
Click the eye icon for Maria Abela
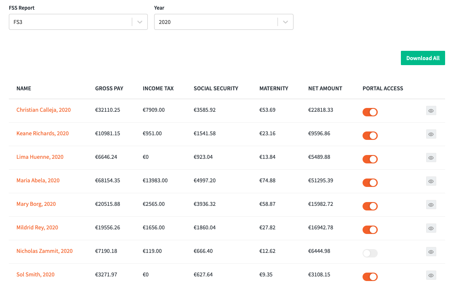coord(431,181)
